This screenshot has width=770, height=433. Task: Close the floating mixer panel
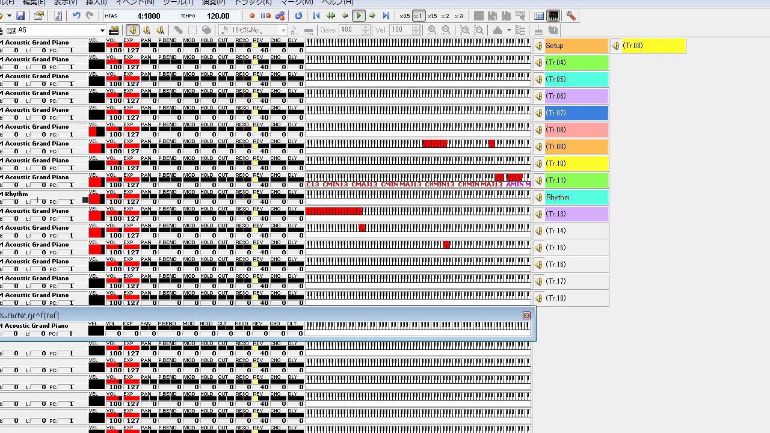(526, 315)
